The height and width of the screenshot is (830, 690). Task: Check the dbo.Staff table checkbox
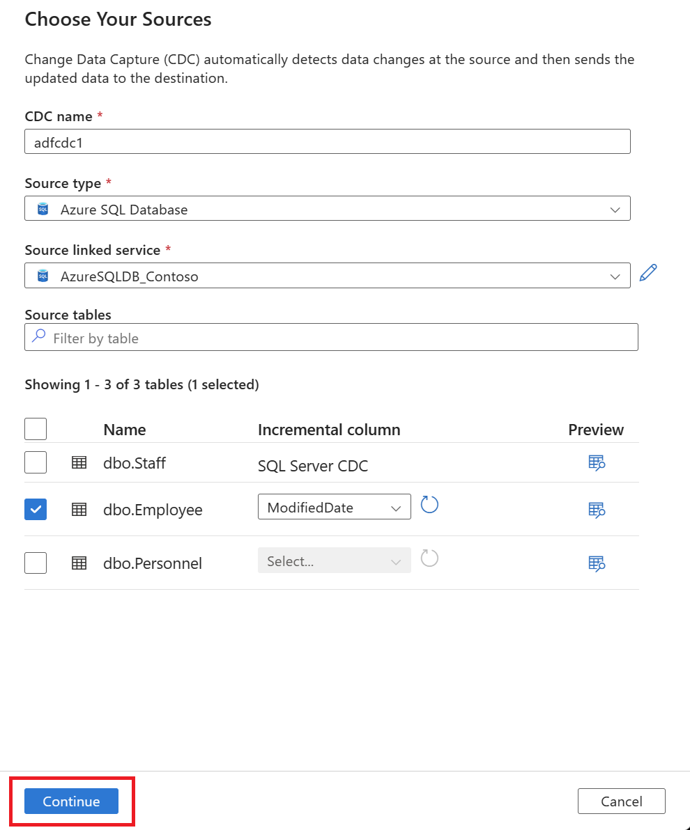36,462
